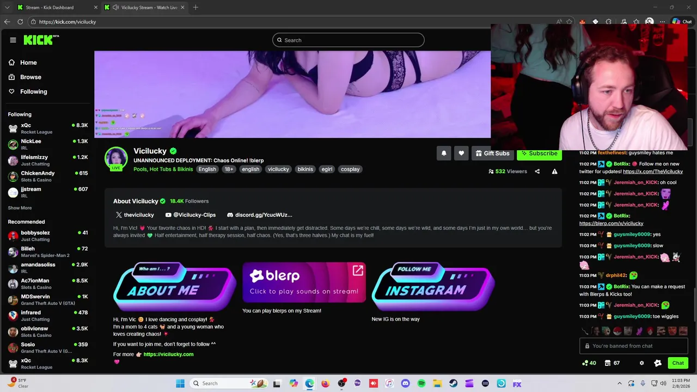This screenshot has width=697, height=392.
Task: Focus the Kick search field
Action: [348, 40]
